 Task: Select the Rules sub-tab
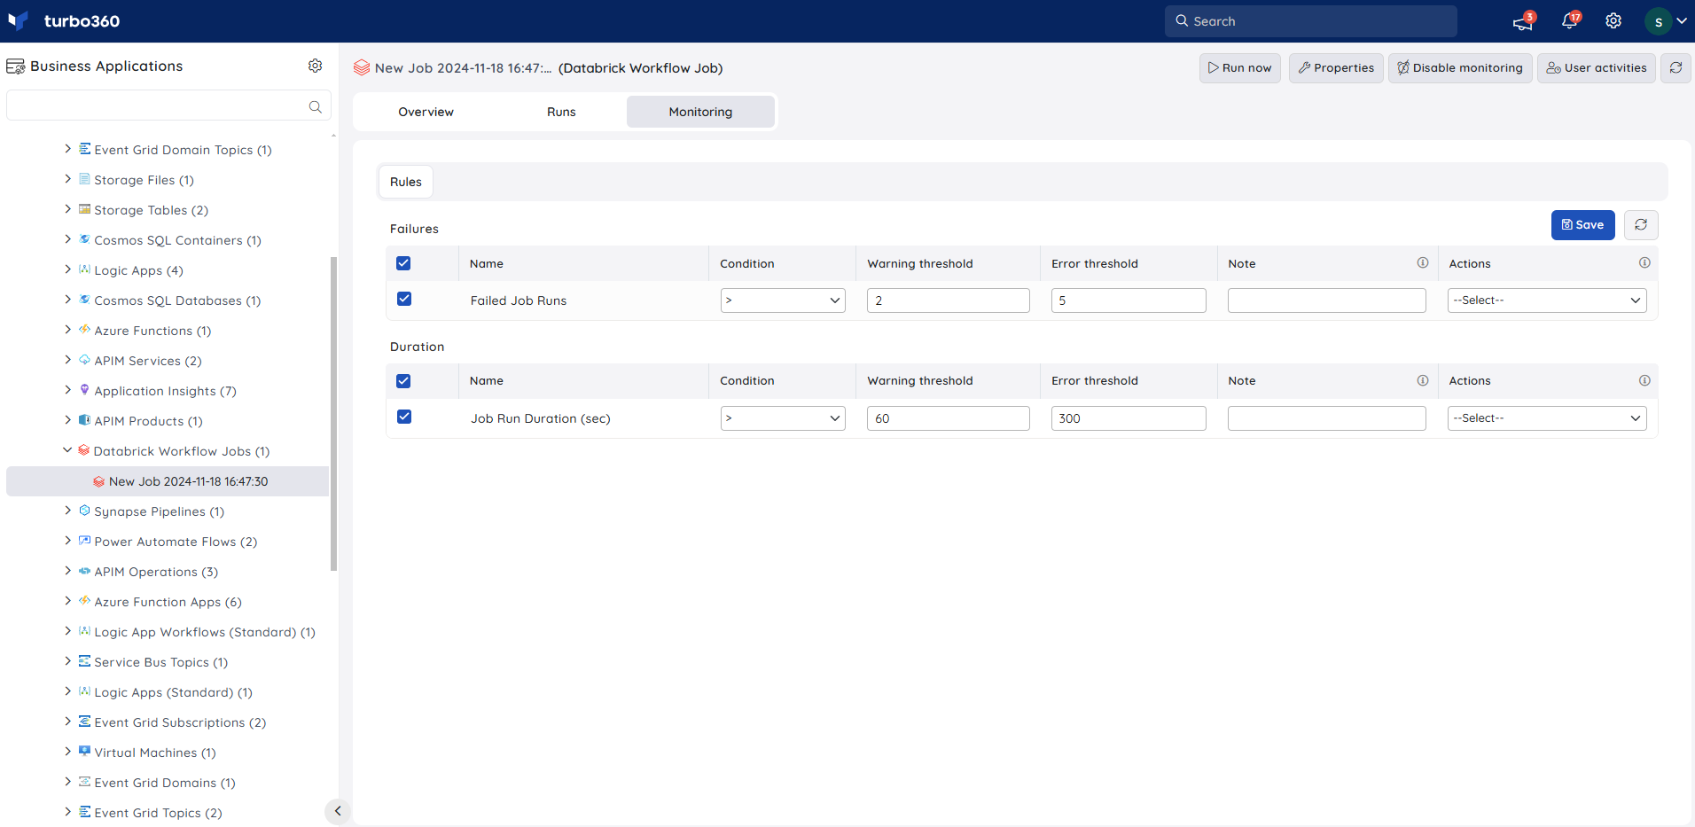pos(406,182)
